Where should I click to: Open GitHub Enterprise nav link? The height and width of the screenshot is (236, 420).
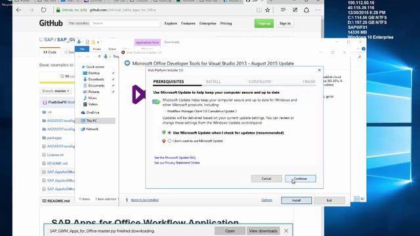pyautogui.click(x=207, y=24)
